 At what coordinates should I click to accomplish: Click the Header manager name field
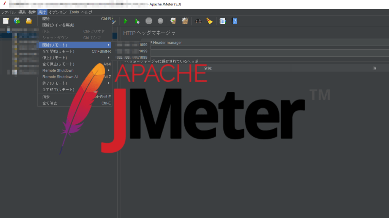[x=265, y=42]
